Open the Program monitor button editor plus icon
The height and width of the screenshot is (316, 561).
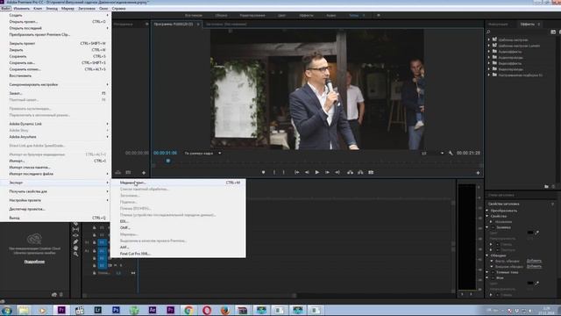tap(478, 173)
